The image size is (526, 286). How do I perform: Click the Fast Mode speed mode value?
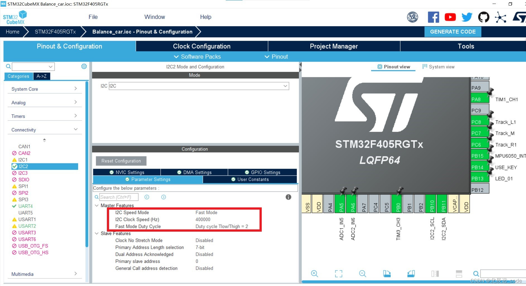206,212
